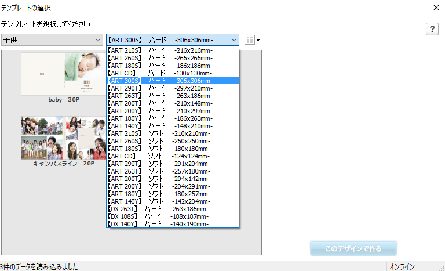Image resolution: width=445 pixels, height=271 pixels.
Task: Open the thumbnail view mode icon
Action: tap(250, 40)
